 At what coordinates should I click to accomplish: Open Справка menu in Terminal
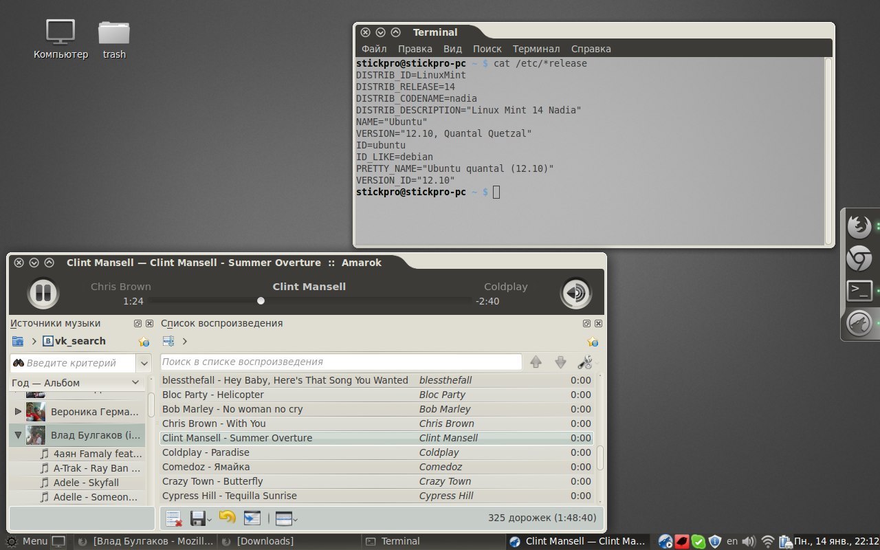tap(591, 49)
